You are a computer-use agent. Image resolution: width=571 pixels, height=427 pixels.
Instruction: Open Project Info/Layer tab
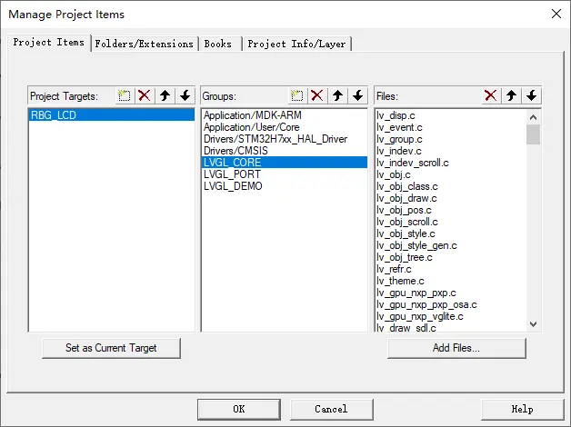[x=296, y=44]
